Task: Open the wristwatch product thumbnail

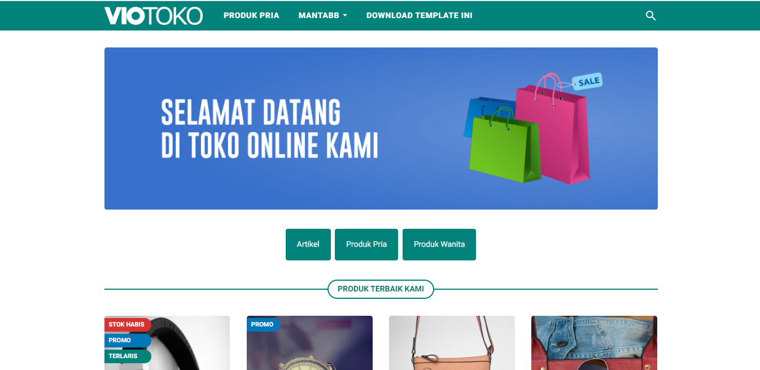Action: click(x=309, y=343)
